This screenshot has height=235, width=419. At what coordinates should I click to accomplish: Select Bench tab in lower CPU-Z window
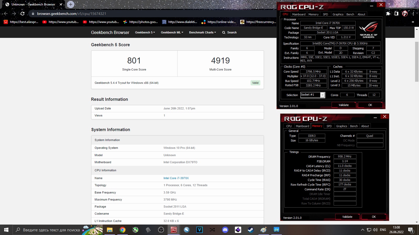(354, 126)
